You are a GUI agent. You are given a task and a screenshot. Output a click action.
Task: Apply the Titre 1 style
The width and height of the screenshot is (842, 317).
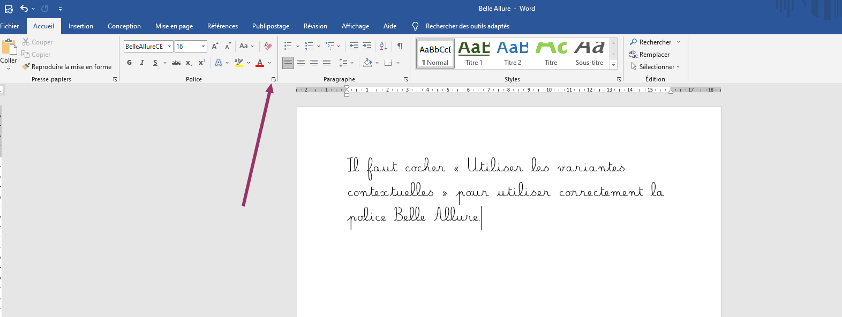(474, 54)
